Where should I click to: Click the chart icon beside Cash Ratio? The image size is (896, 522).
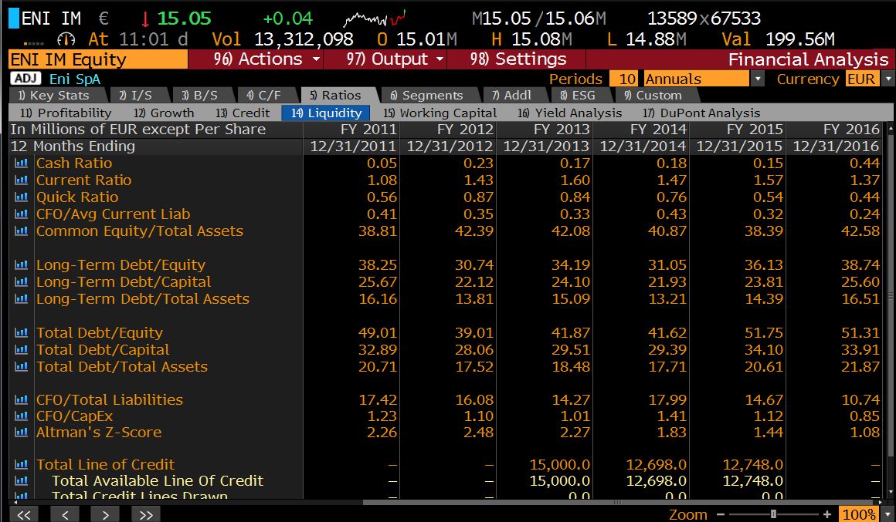tap(21, 163)
